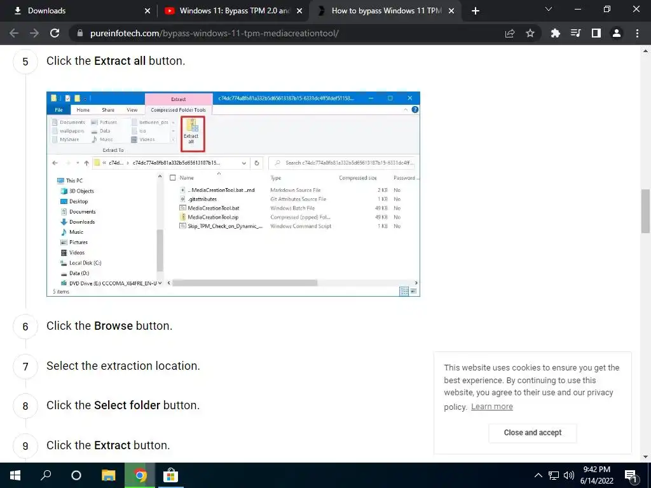
Task: Open network status in system tray
Action: (x=554, y=475)
